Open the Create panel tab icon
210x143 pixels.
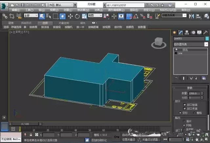174,32
